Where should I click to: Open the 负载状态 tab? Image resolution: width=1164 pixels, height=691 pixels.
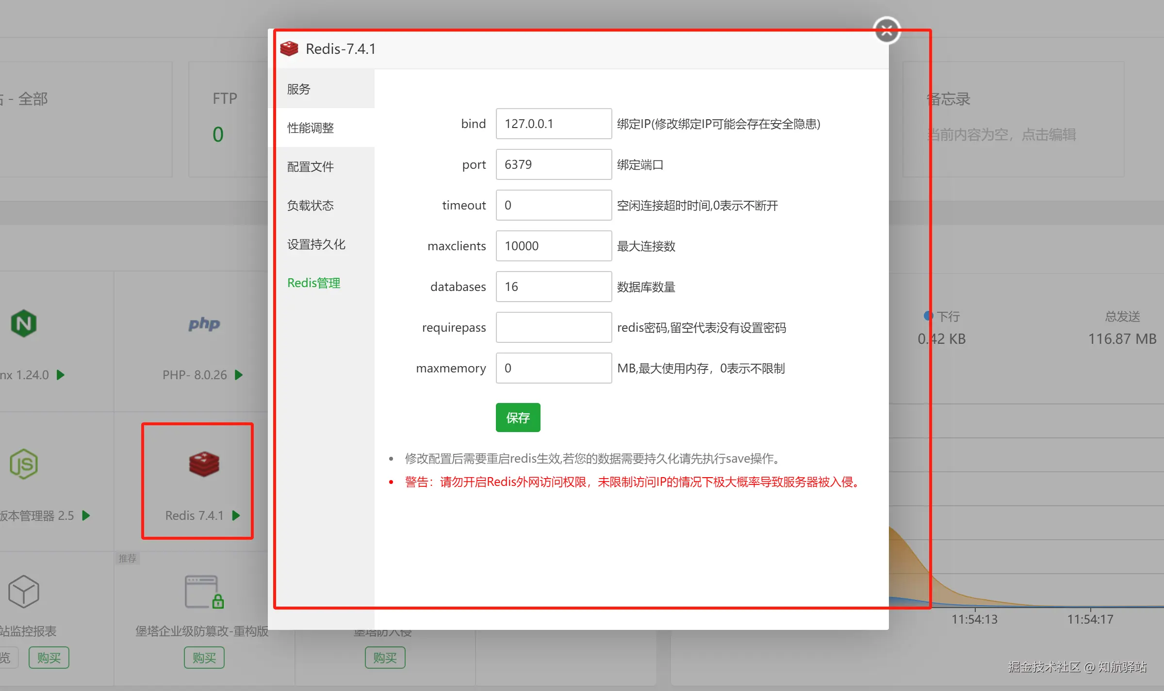coord(321,206)
